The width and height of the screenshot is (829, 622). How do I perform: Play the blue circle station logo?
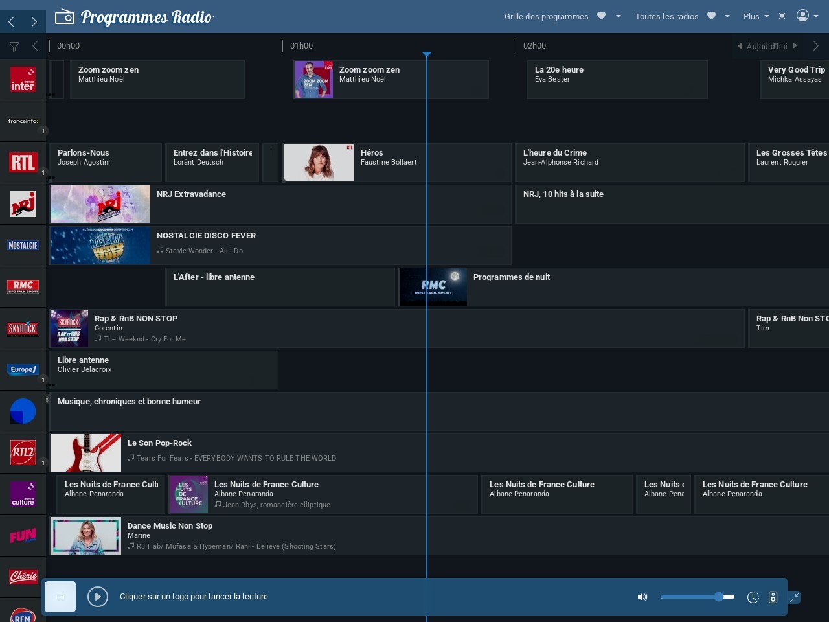[23, 411]
